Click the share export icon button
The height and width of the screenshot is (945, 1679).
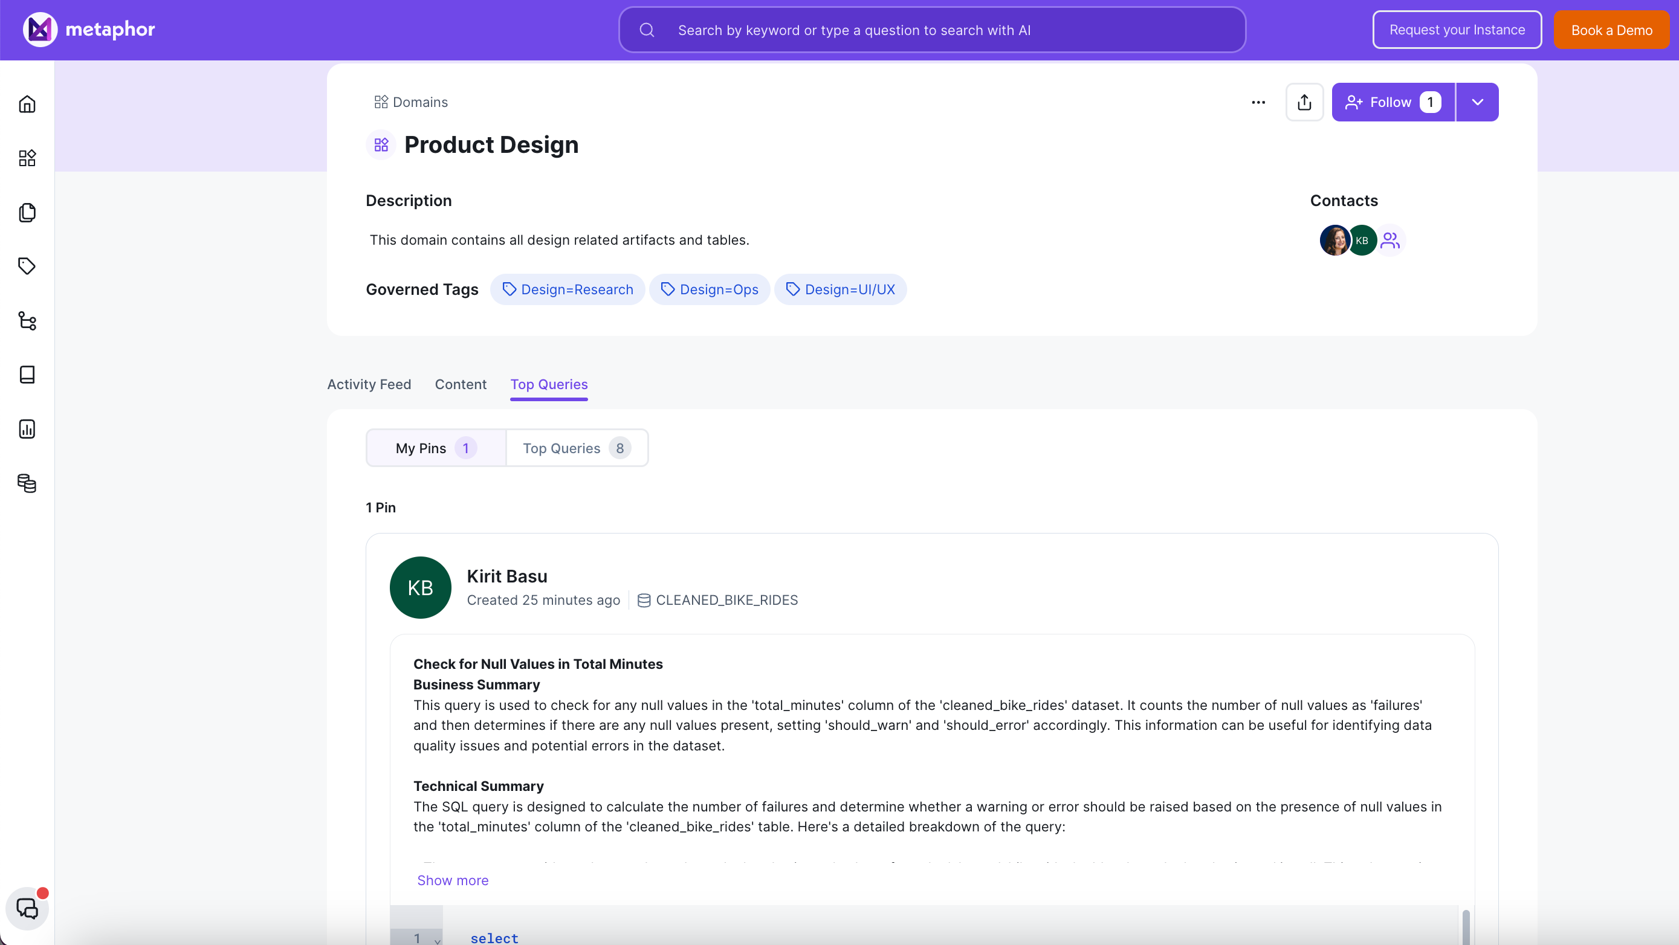[1304, 102]
